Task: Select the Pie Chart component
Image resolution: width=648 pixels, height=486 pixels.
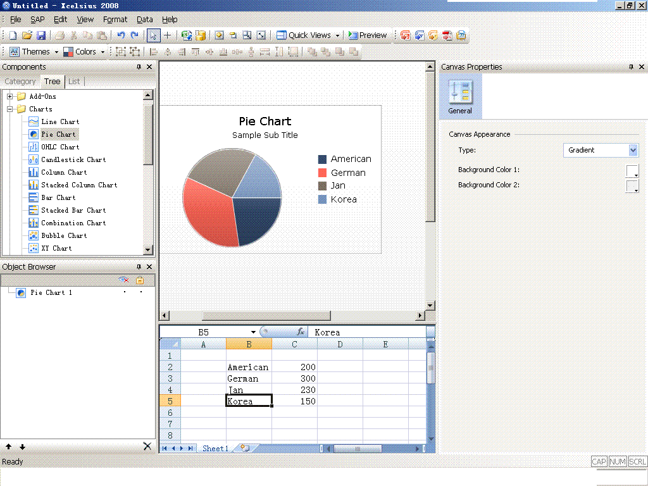Action: (59, 134)
